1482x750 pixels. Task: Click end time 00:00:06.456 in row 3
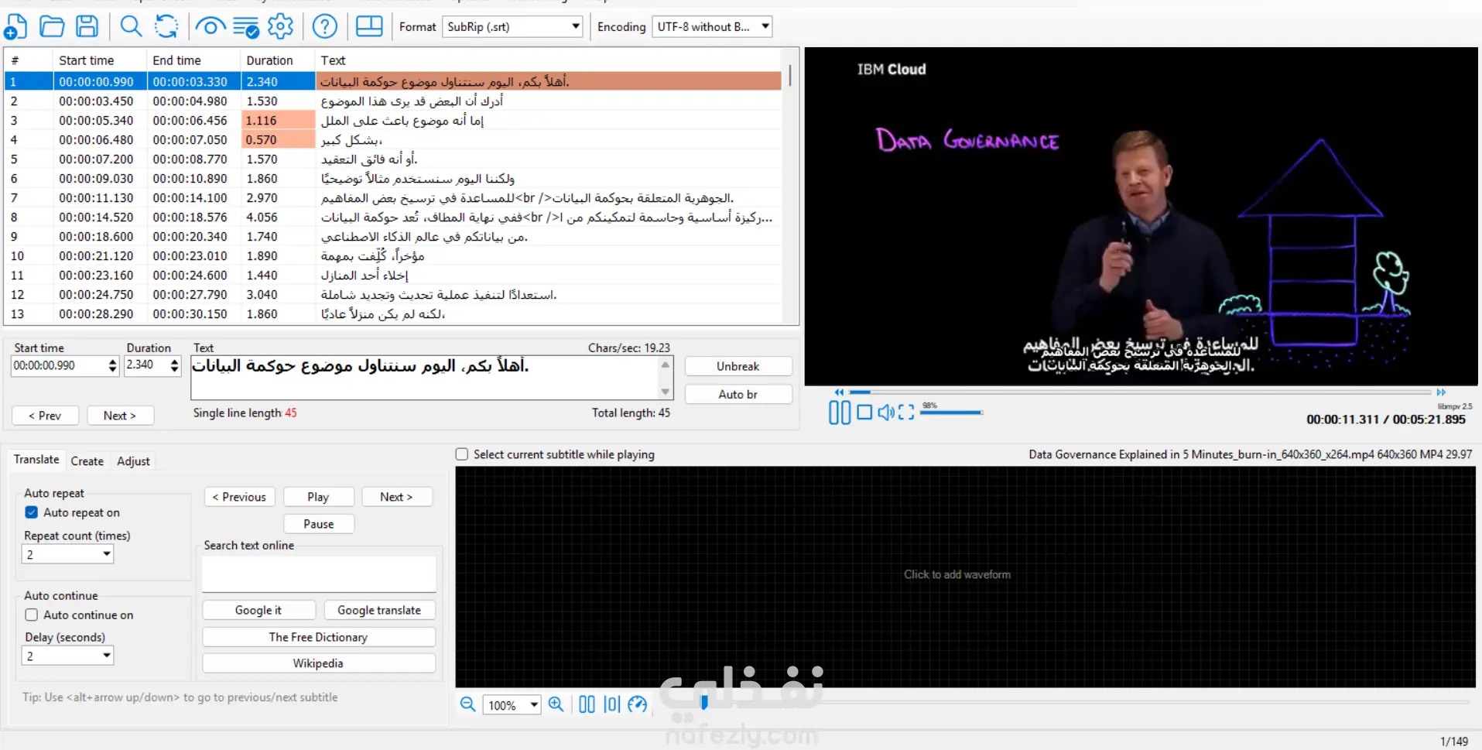(x=193, y=121)
